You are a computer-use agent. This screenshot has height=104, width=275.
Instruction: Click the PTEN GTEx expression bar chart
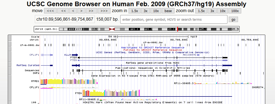coord(111,93)
